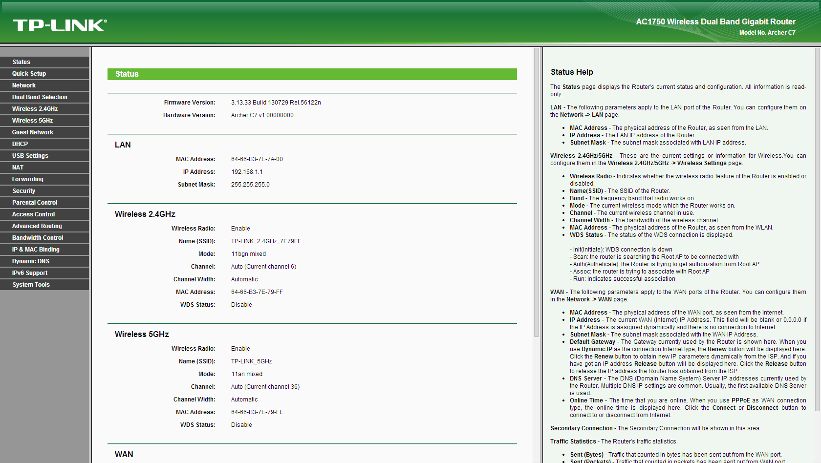821x463 pixels.
Task: Open System Tools menu
Action: [x=44, y=285]
